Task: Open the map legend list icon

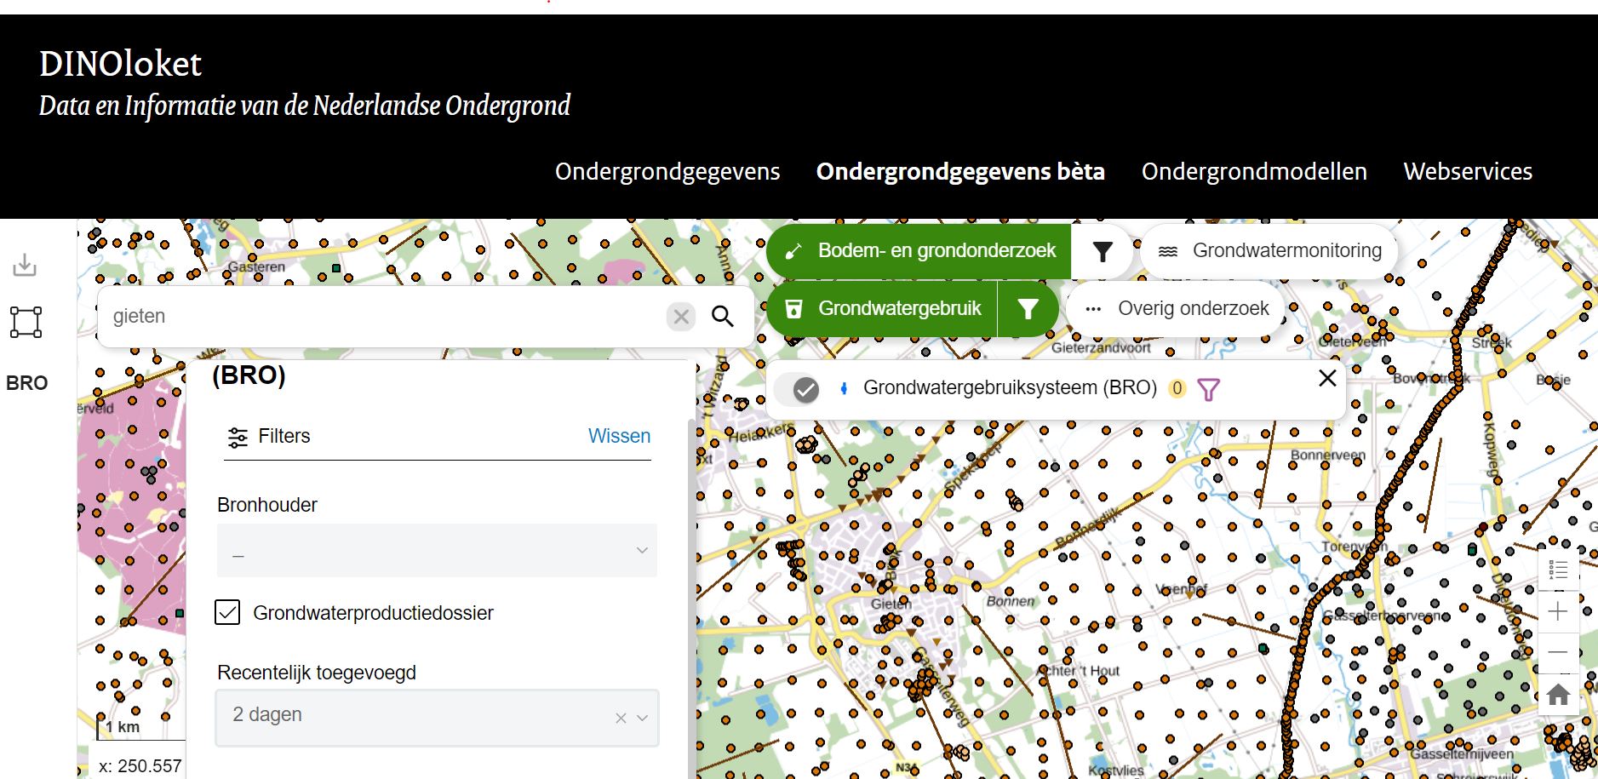Action: [x=1558, y=570]
